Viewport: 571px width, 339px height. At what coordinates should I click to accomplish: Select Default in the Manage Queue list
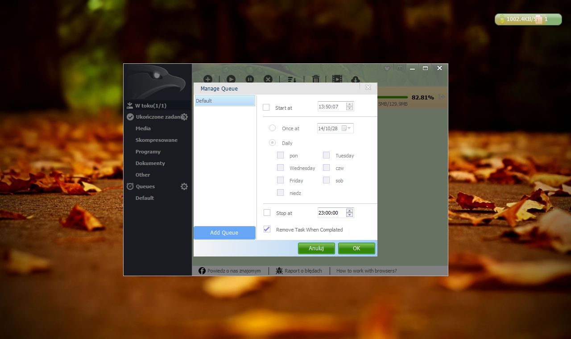pos(225,101)
